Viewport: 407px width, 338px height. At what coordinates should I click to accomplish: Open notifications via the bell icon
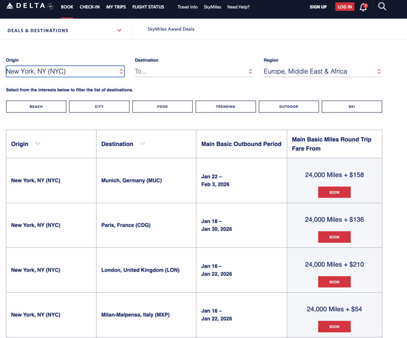[x=363, y=7]
